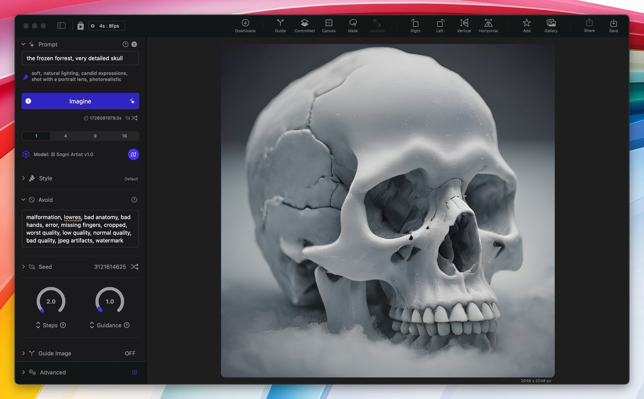The height and width of the screenshot is (399, 644).
Task: Click the ControlNet toolbar icon
Action: tap(304, 25)
